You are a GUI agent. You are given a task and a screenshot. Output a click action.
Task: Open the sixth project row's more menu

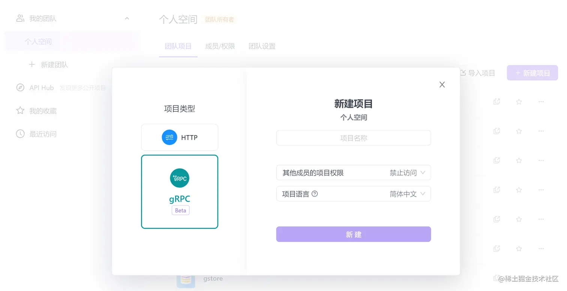click(x=541, y=249)
